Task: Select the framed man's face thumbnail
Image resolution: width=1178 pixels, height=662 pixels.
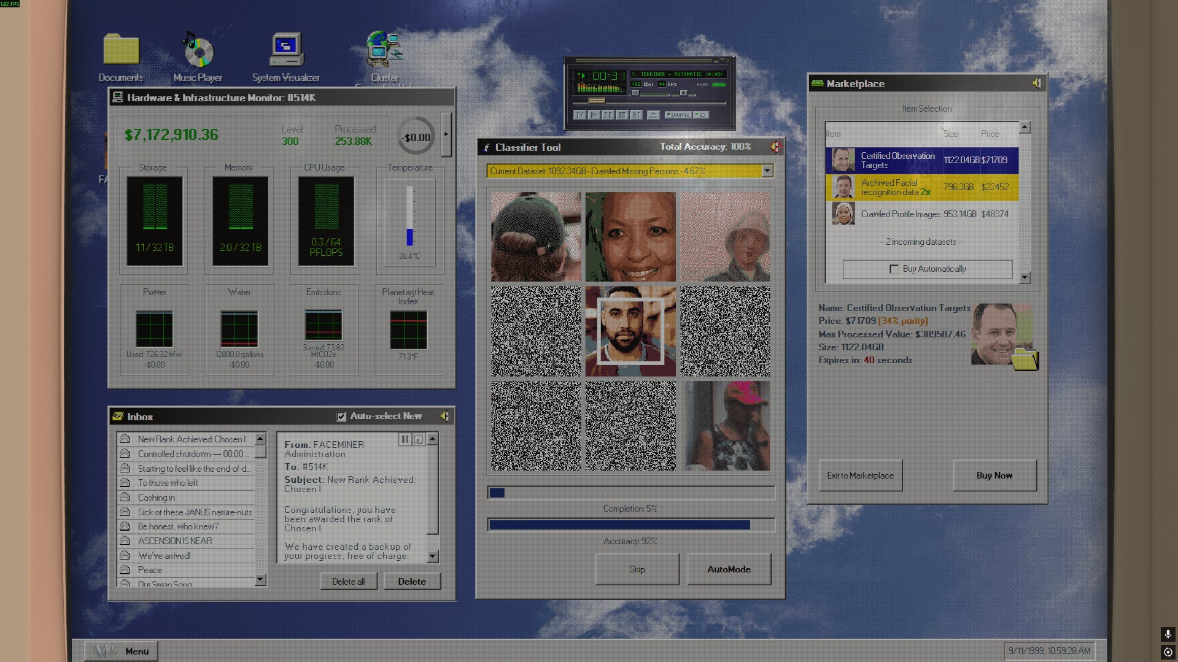Action: pyautogui.click(x=630, y=331)
